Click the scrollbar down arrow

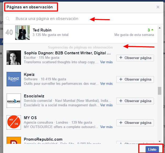159,141
